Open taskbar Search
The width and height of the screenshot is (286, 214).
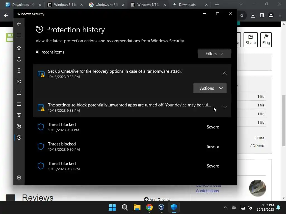(125, 207)
